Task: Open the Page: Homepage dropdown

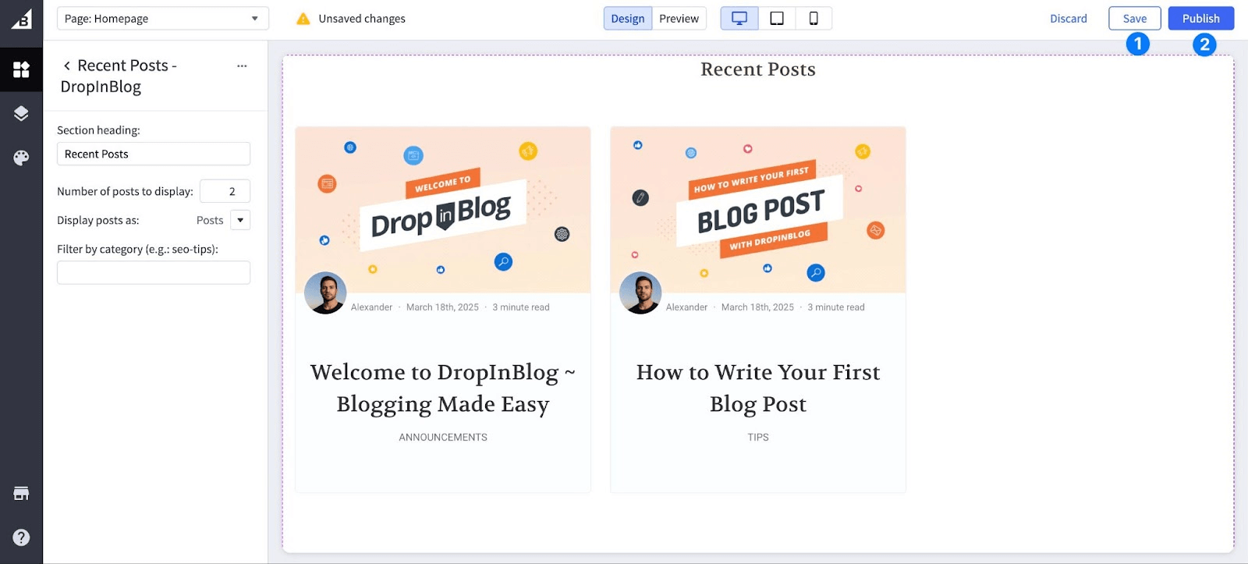Action: click(163, 19)
